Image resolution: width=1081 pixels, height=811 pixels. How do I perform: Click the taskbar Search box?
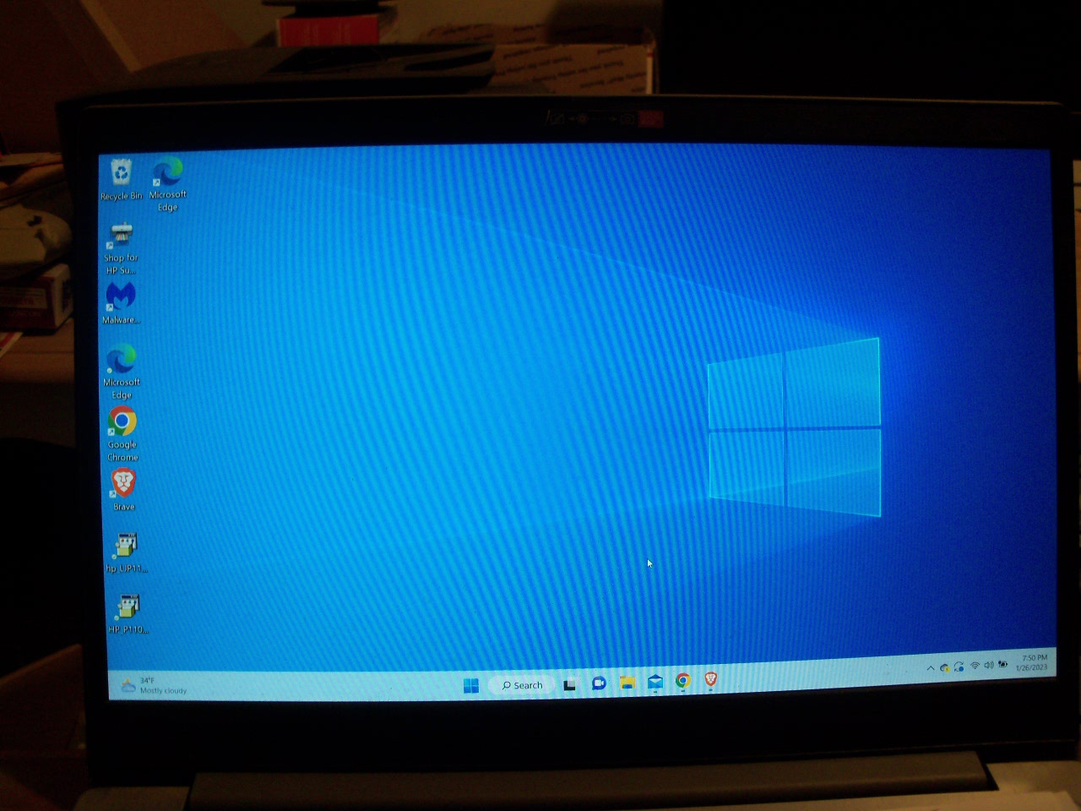pyautogui.click(x=521, y=685)
